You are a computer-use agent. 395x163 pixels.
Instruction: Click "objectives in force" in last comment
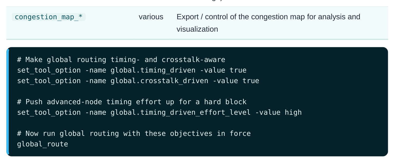[210, 133]
